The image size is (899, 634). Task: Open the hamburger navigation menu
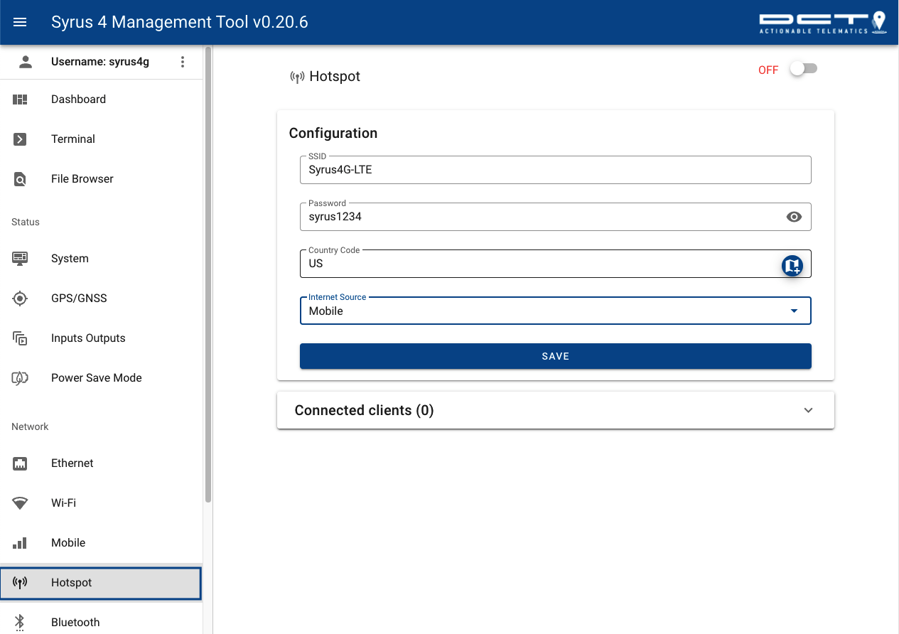[x=20, y=22]
